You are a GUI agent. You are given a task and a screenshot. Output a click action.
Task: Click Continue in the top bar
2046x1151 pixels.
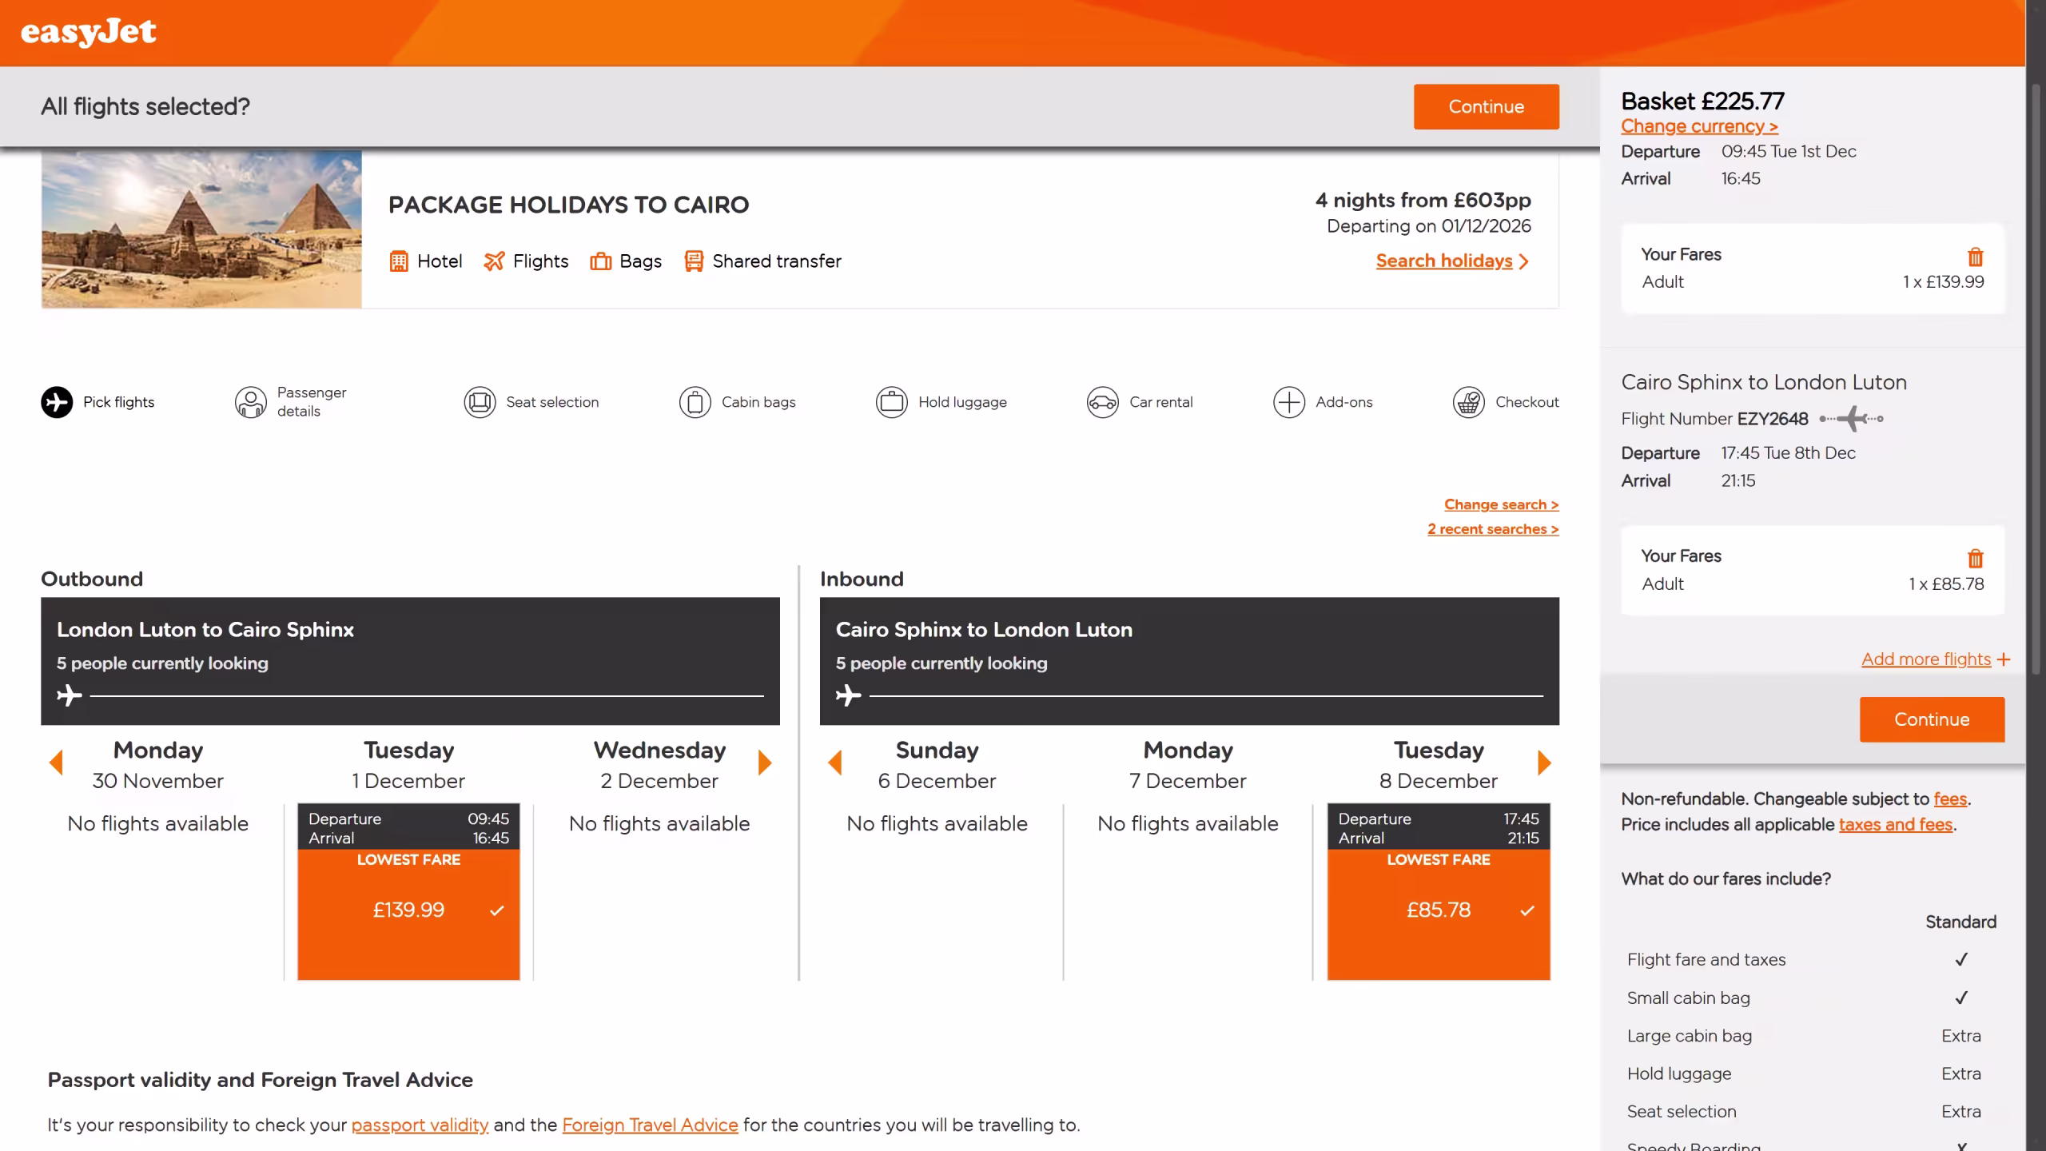point(1486,106)
